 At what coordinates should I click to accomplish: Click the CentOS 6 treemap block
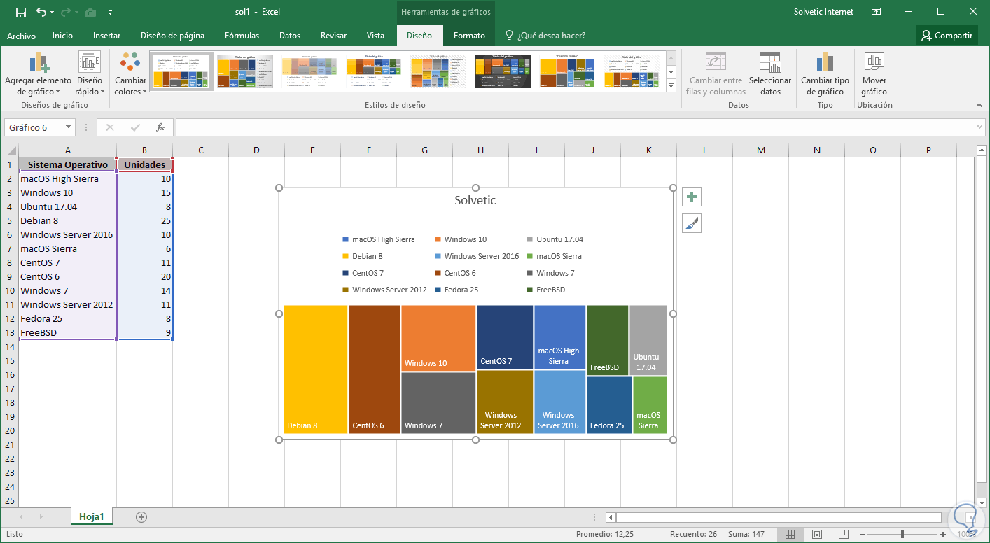pos(375,369)
